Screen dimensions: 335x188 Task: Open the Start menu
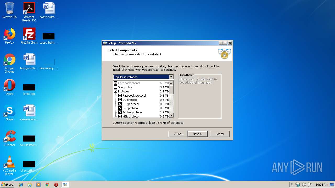pyautogui.click(x=7, y=185)
